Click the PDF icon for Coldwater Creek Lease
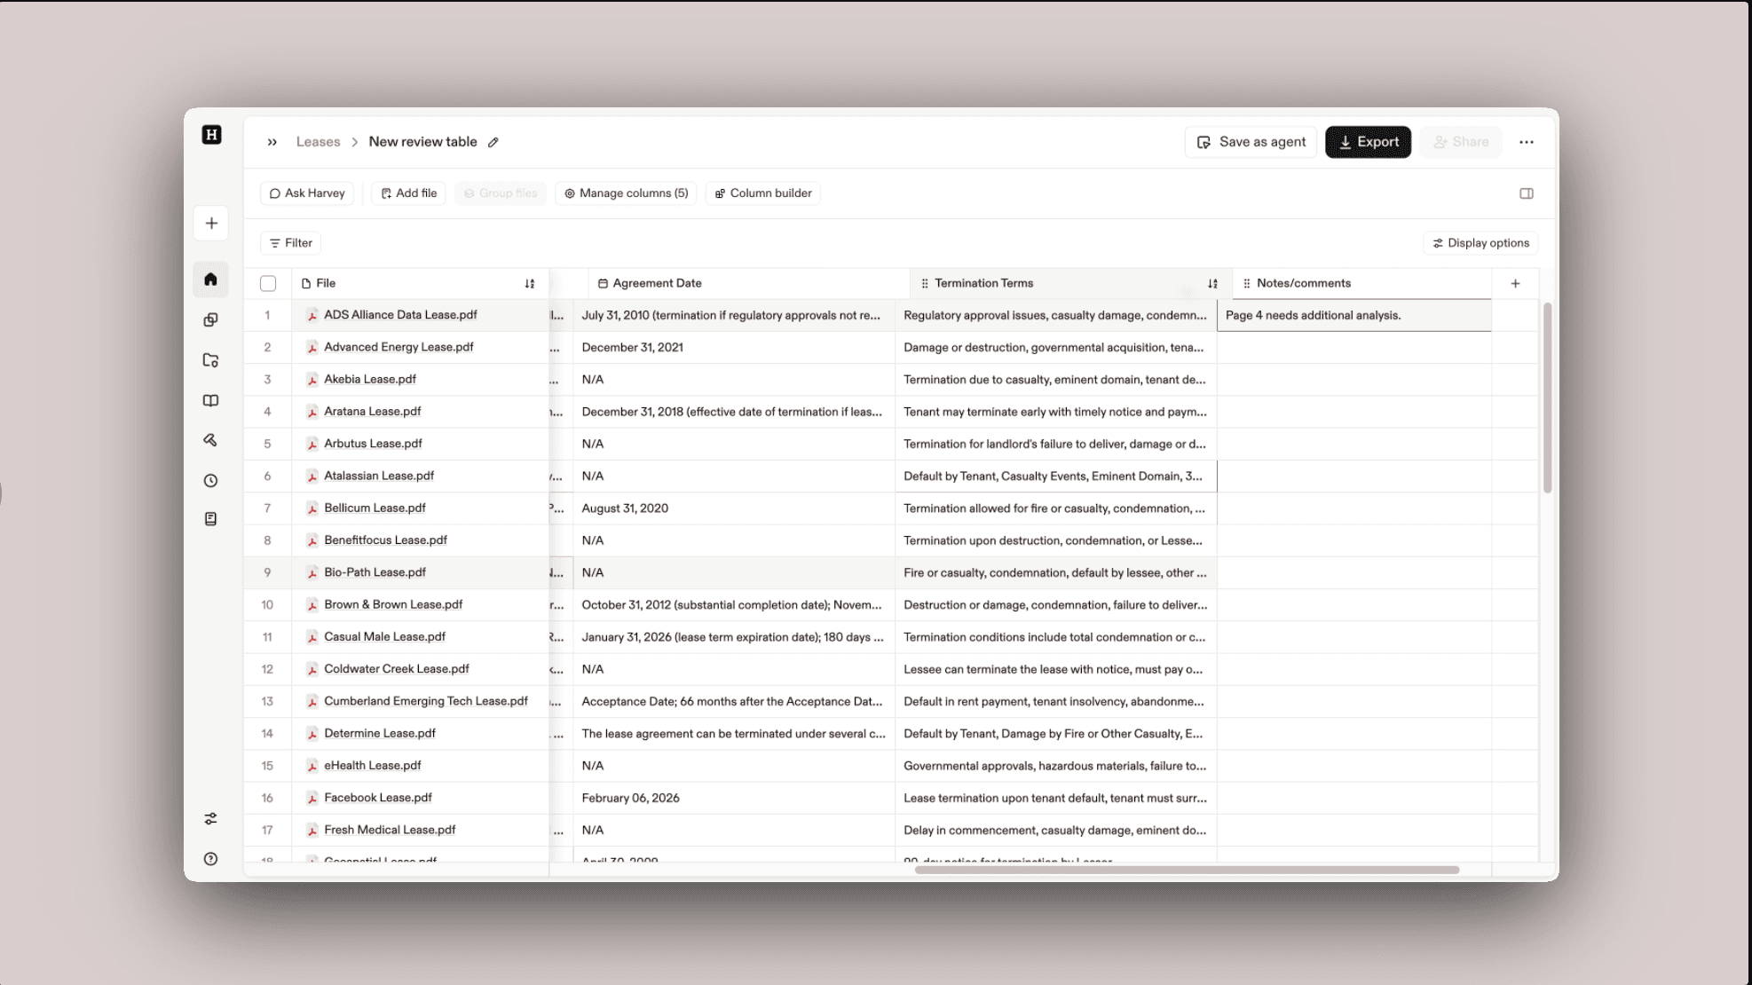 pos(312,669)
